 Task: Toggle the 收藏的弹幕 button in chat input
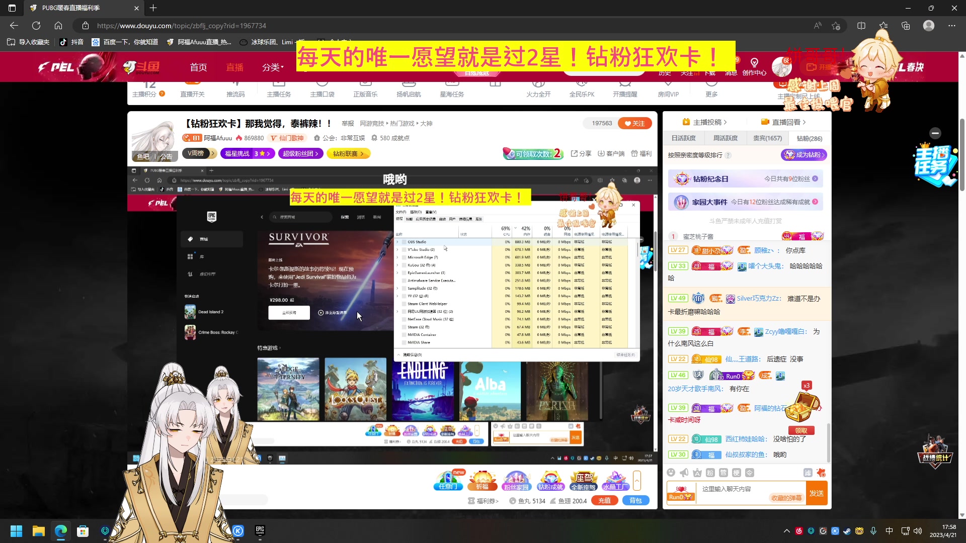(786, 498)
